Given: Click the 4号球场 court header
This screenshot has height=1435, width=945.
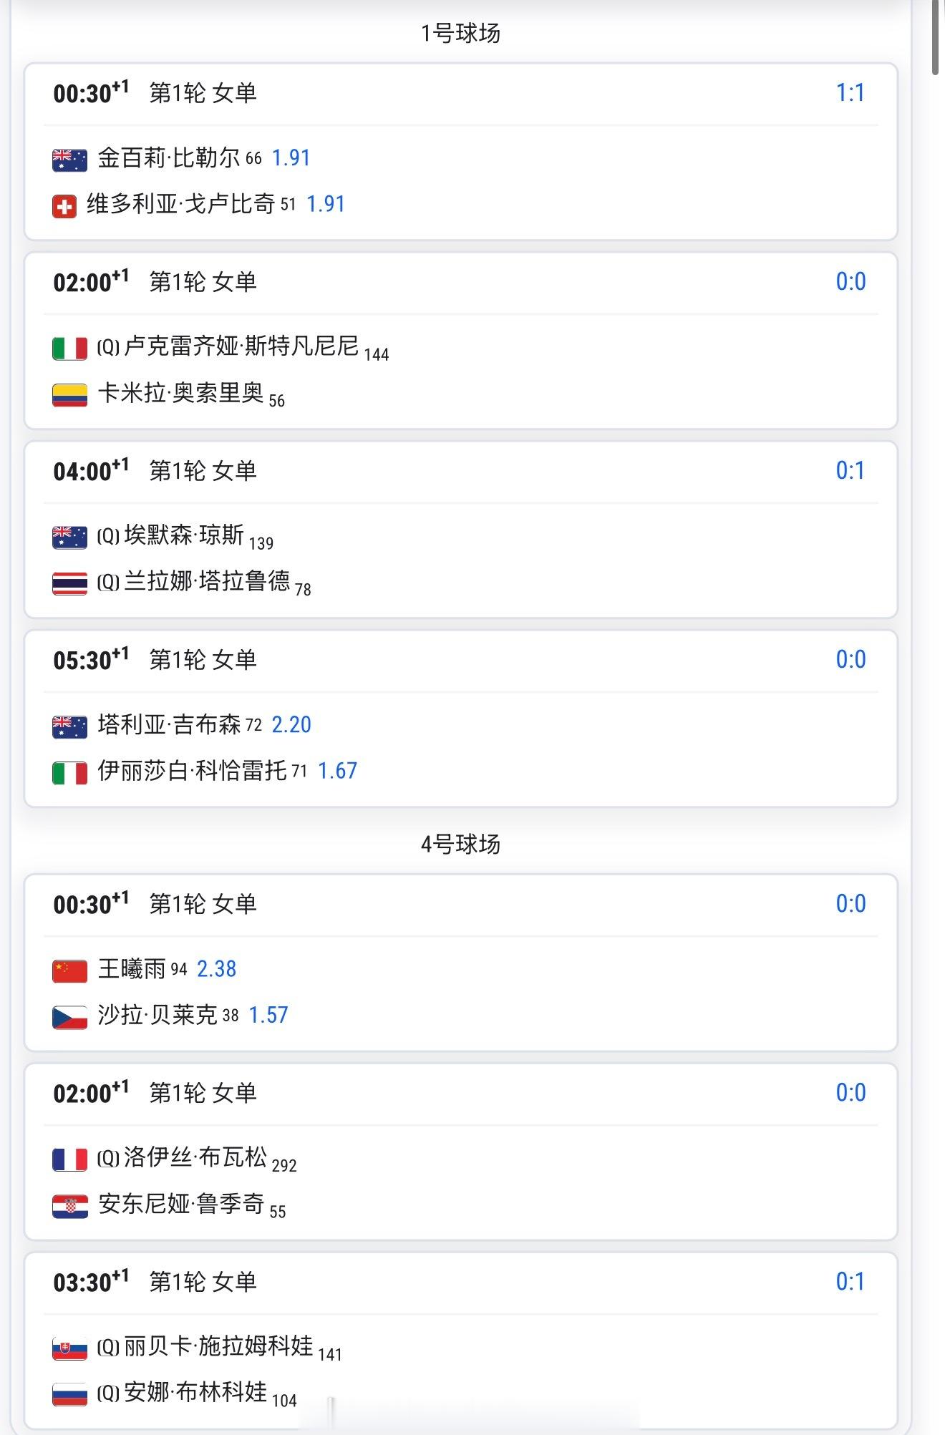Looking at the screenshot, I should tap(460, 845).
